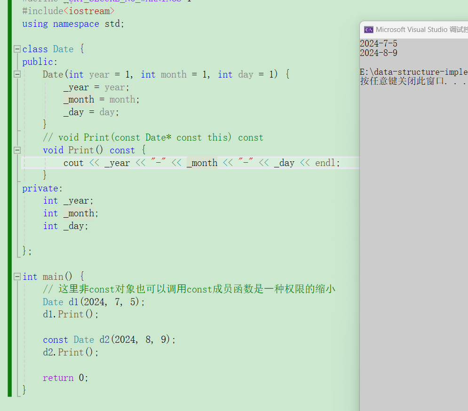Click the int _month; member declaration
This screenshot has height=411, width=468.
[71, 213]
